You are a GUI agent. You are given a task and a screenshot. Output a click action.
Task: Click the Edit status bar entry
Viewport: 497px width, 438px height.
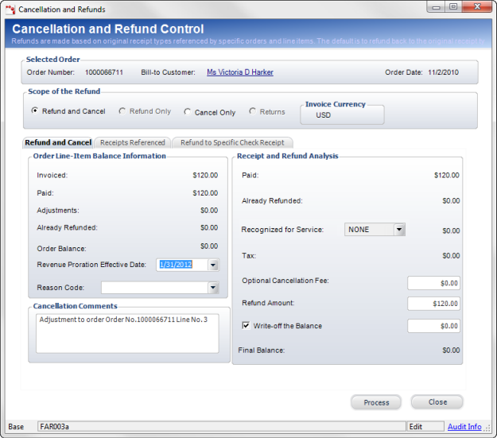(x=425, y=427)
